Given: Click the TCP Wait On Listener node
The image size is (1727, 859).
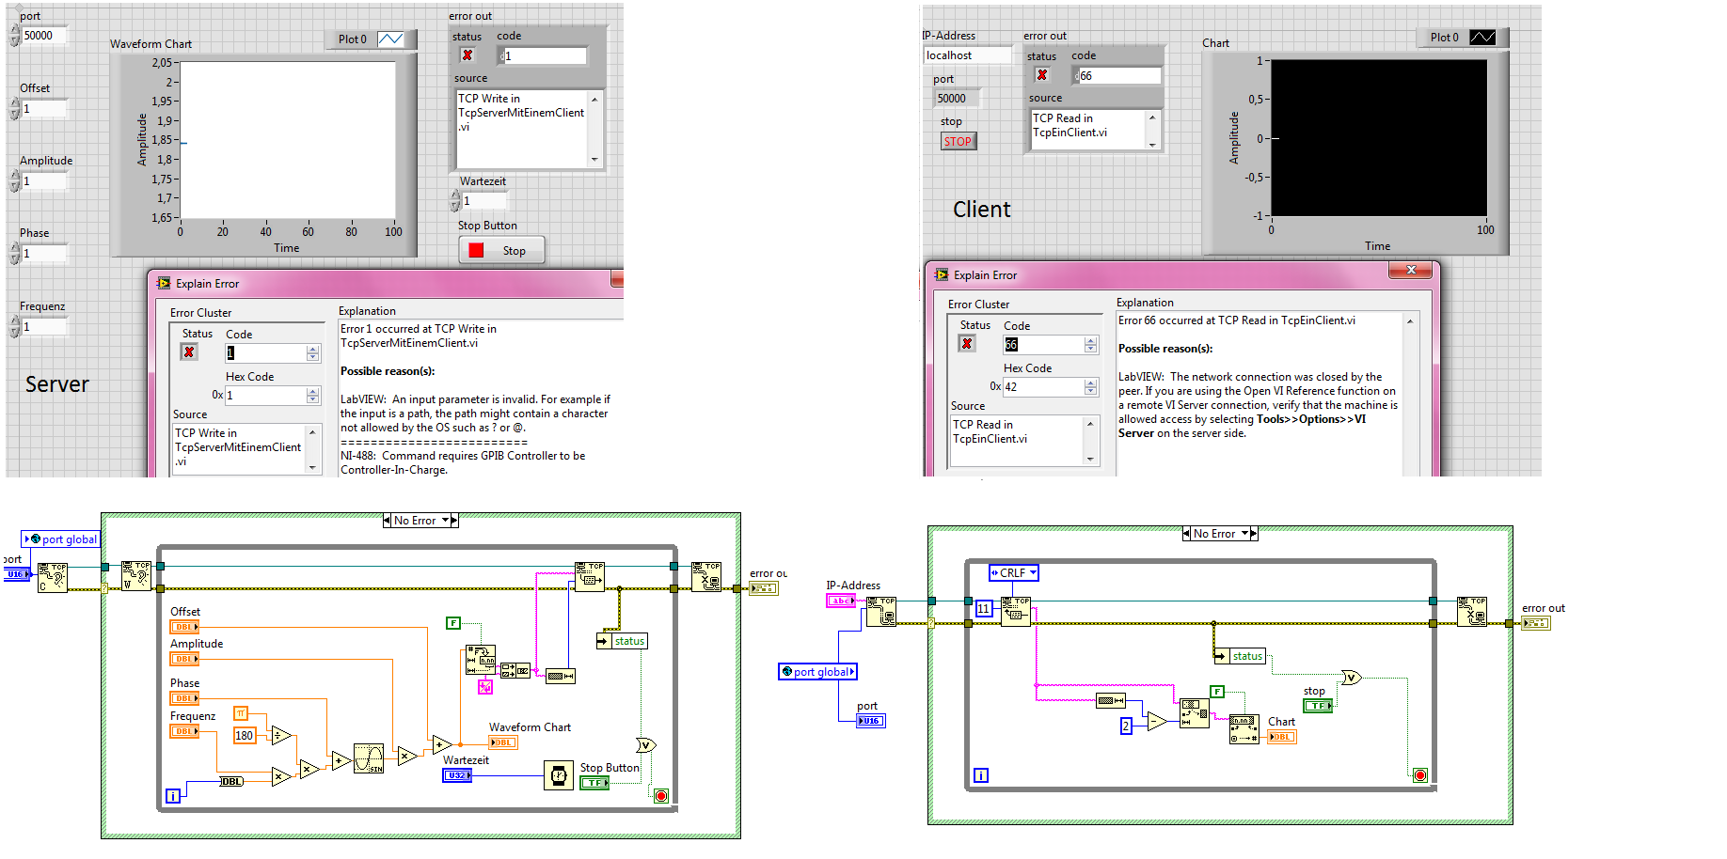Looking at the screenshot, I should [136, 575].
